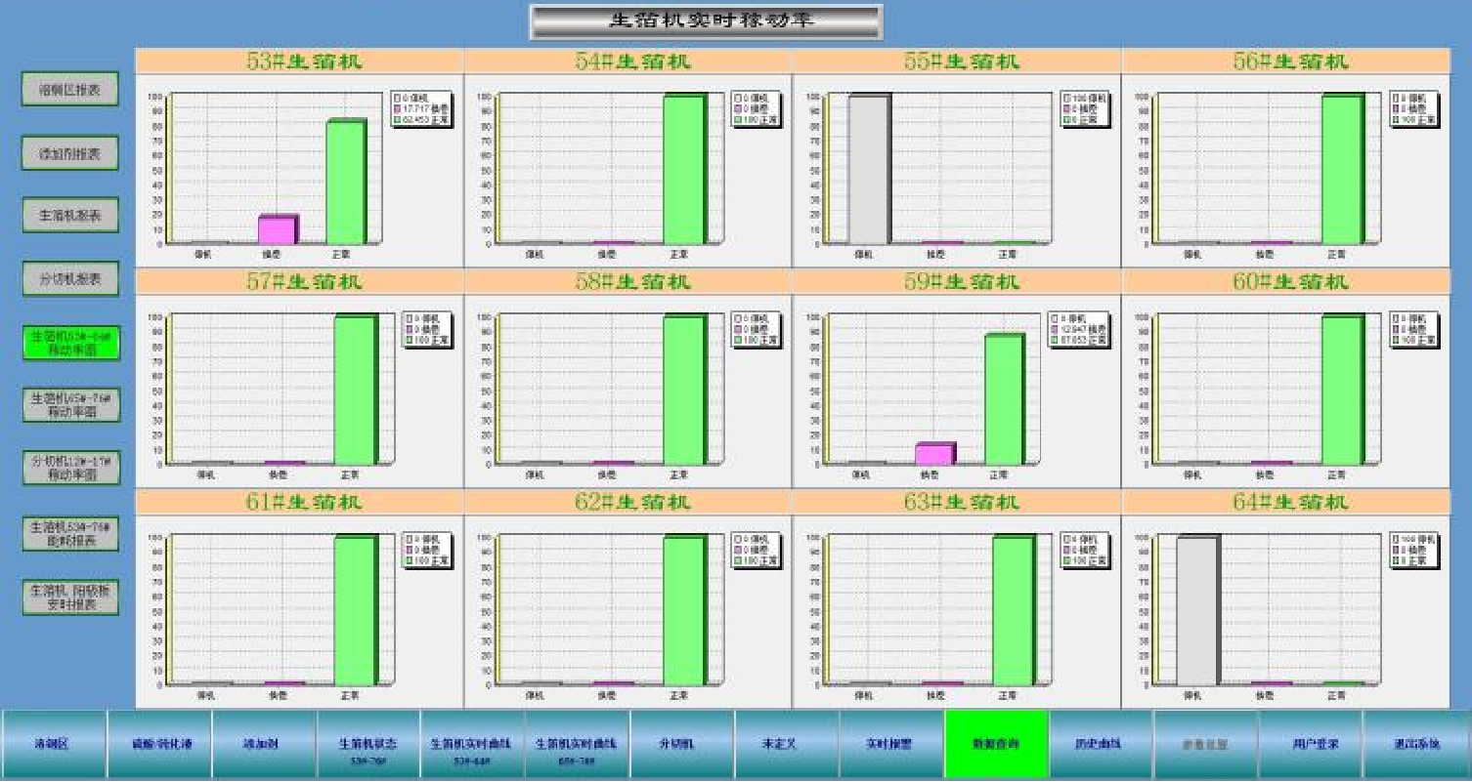
Task: Click the 53#生箔机 chart header
Action: click(x=299, y=61)
